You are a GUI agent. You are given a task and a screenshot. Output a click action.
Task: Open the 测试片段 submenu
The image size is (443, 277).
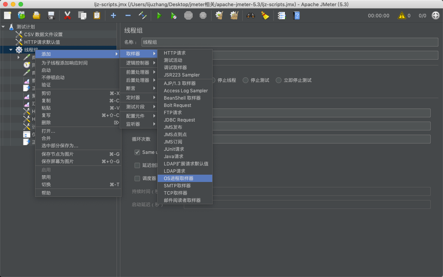coord(139,107)
